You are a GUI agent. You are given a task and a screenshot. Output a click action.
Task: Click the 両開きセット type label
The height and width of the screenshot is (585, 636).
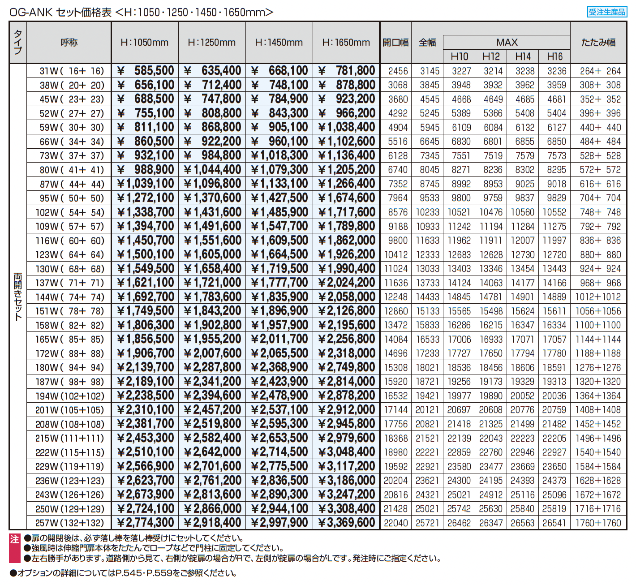click(x=18, y=297)
